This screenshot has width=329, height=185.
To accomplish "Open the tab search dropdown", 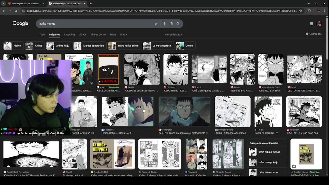I will (x=3, y=3).
